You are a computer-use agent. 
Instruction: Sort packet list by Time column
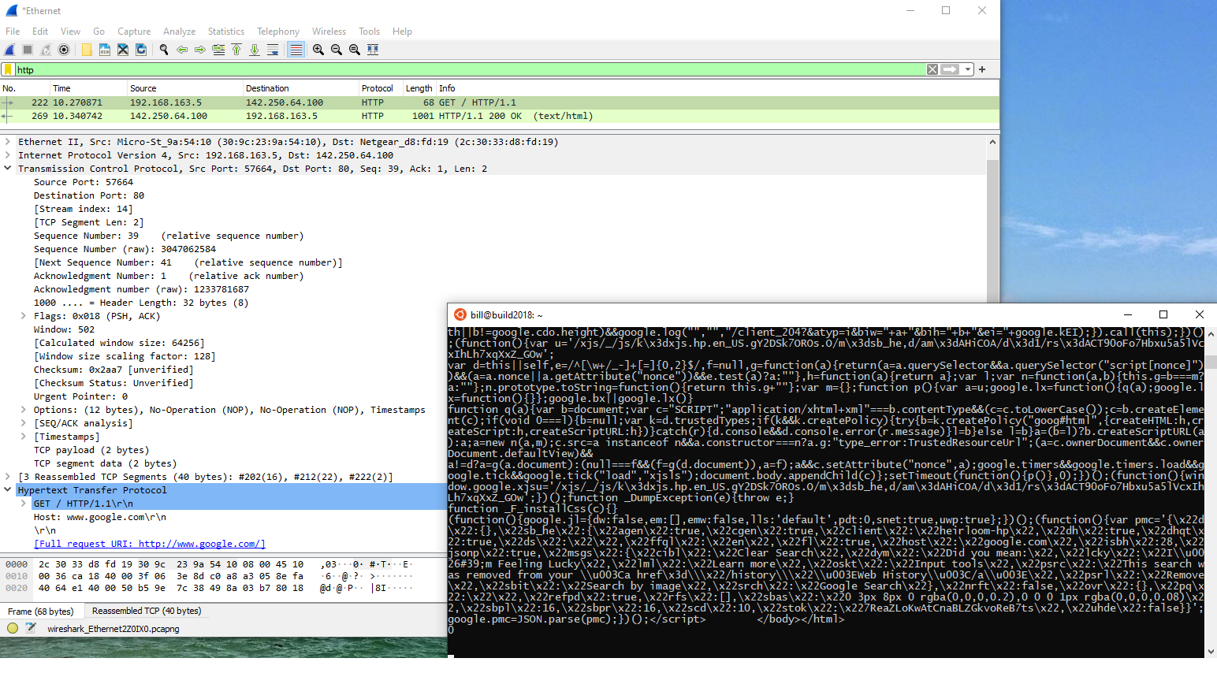coord(88,88)
